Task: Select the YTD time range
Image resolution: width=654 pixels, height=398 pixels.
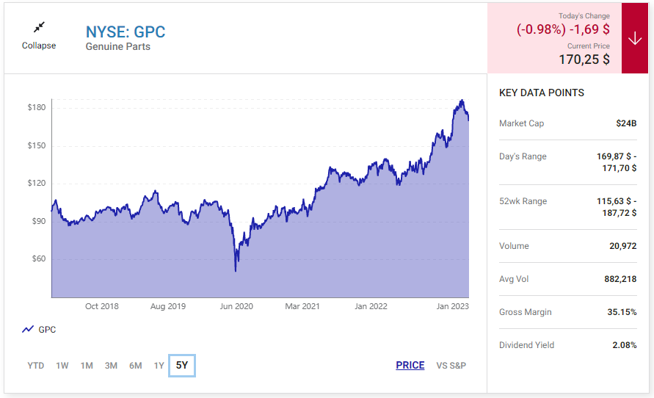Action: click(35, 366)
